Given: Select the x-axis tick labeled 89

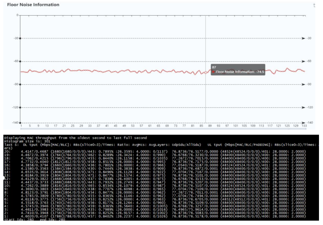Looking at the screenshot, I should point(210,126).
